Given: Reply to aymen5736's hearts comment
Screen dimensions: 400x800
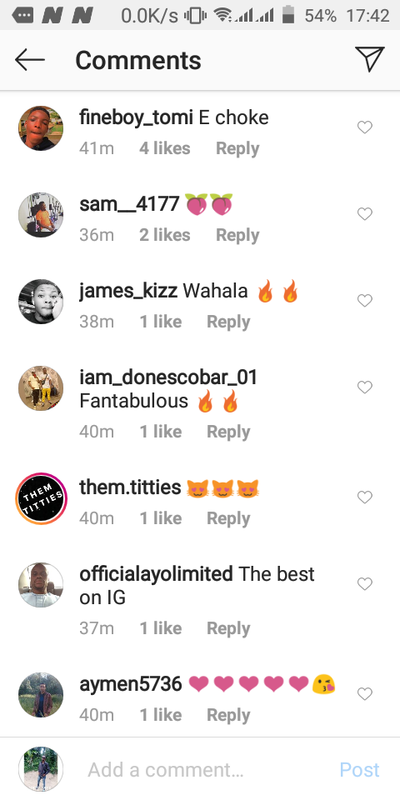Looking at the screenshot, I should 228,715.
